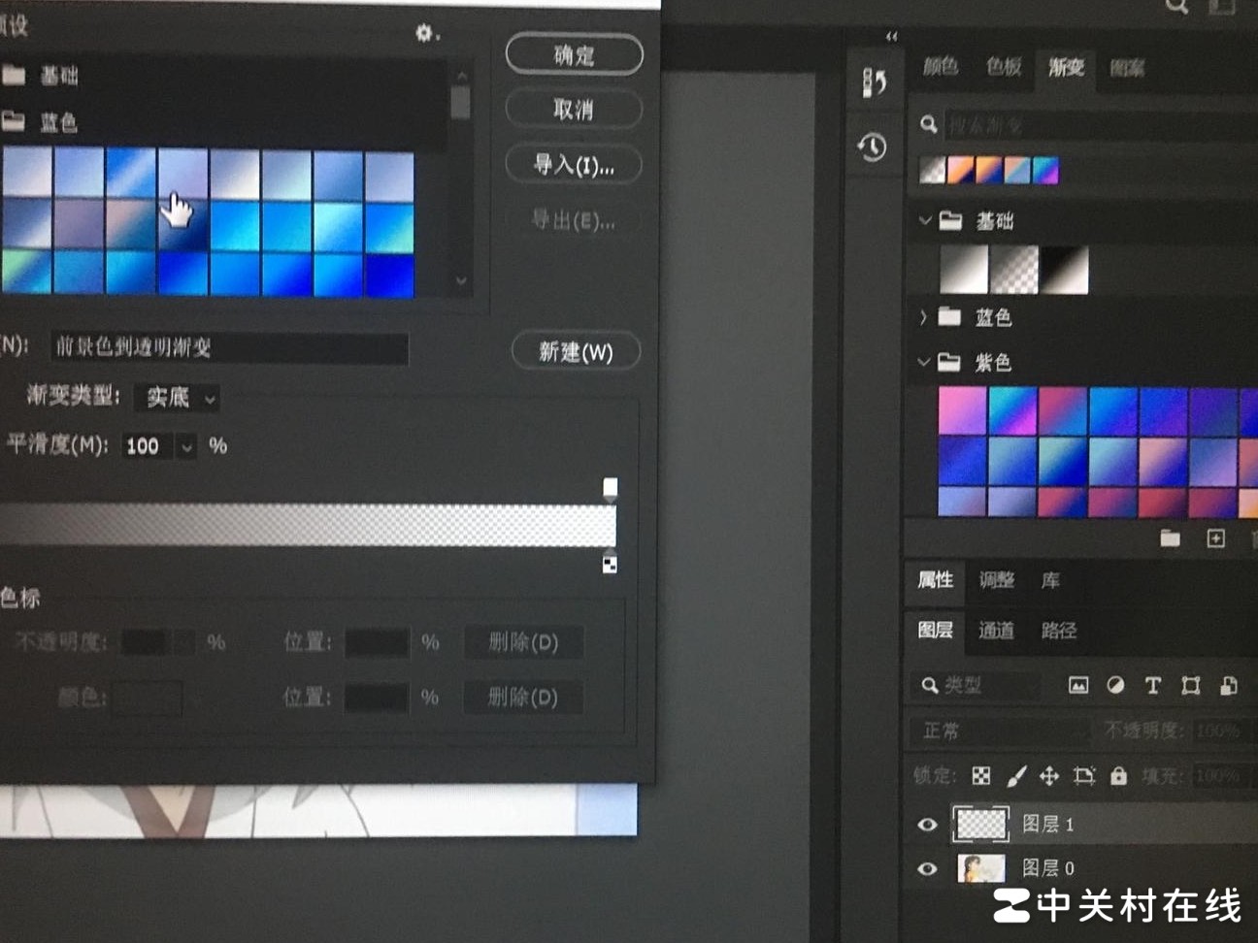This screenshot has width=1258, height=943.
Task: Click new gradient group folder icon
Action: (1170, 538)
